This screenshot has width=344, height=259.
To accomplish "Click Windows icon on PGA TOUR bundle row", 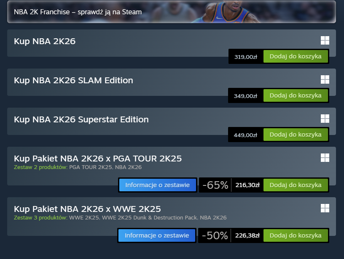I will pos(325,158).
